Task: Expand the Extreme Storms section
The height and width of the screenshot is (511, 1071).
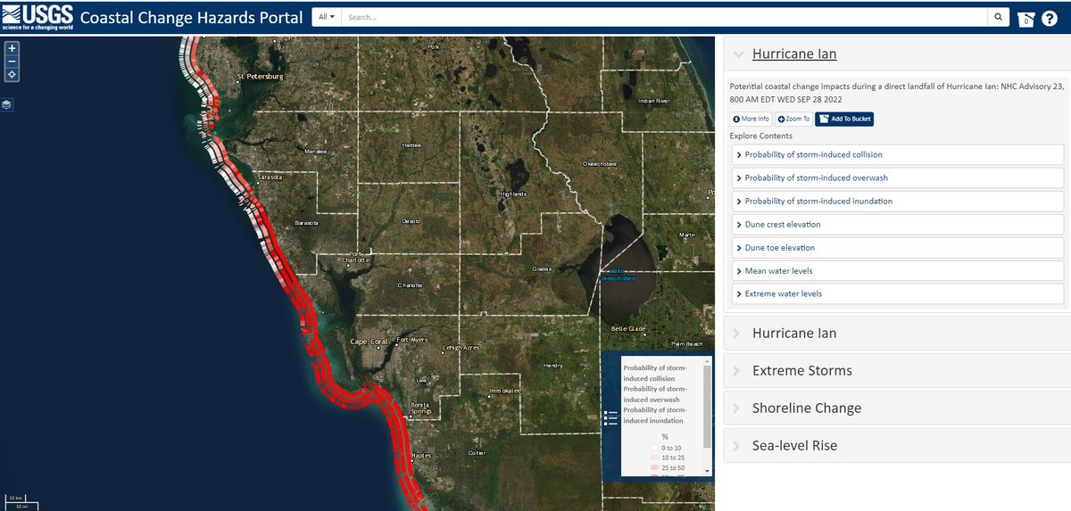Action: (x=897, y=371)
